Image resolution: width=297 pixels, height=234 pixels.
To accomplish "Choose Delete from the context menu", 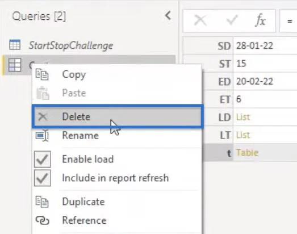I will coord(118,116).
